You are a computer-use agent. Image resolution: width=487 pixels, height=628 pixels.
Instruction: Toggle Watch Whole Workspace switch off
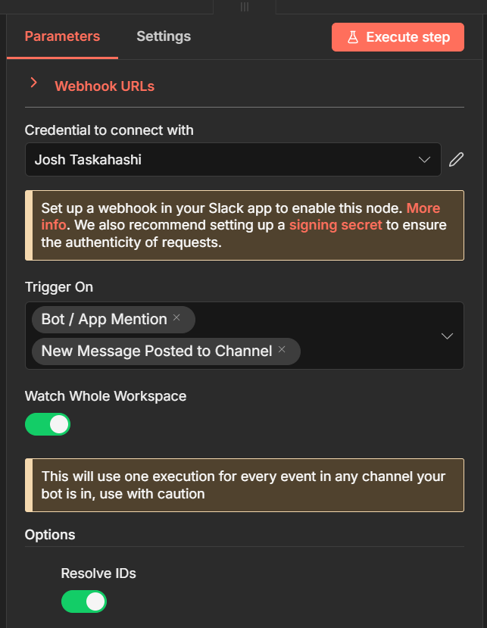[x=48, y=424]
